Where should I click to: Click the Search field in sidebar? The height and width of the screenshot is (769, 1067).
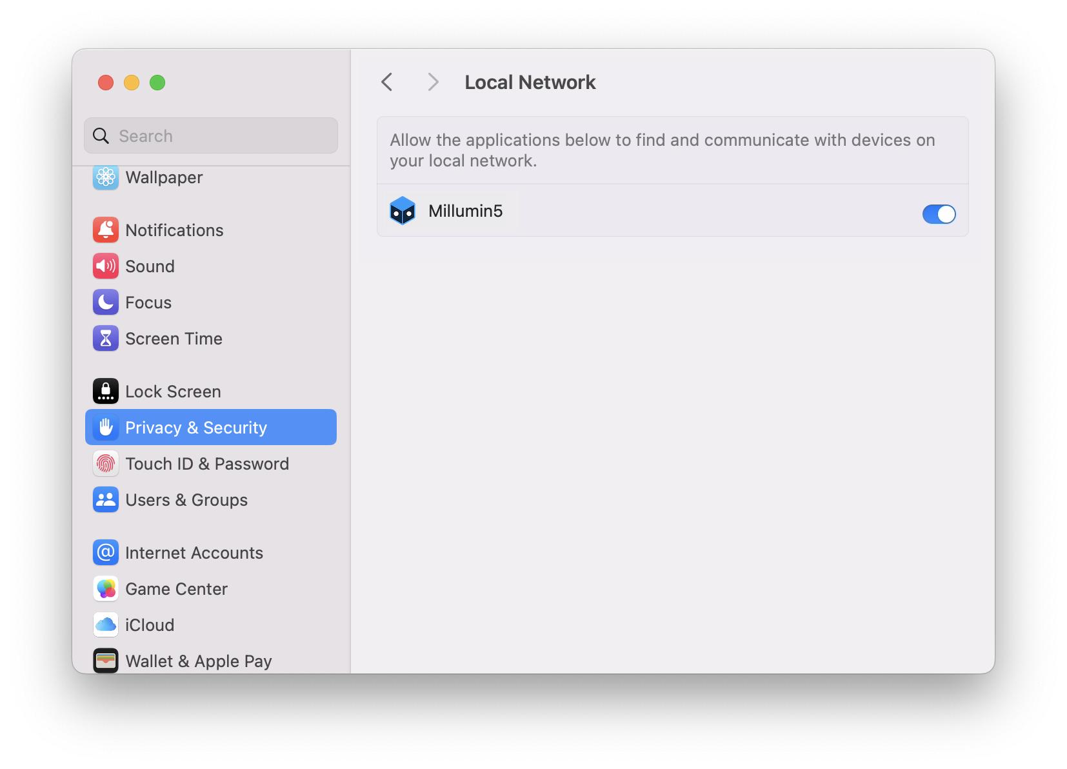219,136
